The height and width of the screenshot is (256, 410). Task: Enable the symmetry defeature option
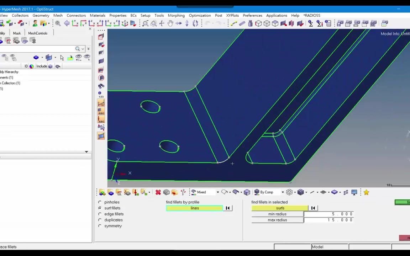[100, 226]
